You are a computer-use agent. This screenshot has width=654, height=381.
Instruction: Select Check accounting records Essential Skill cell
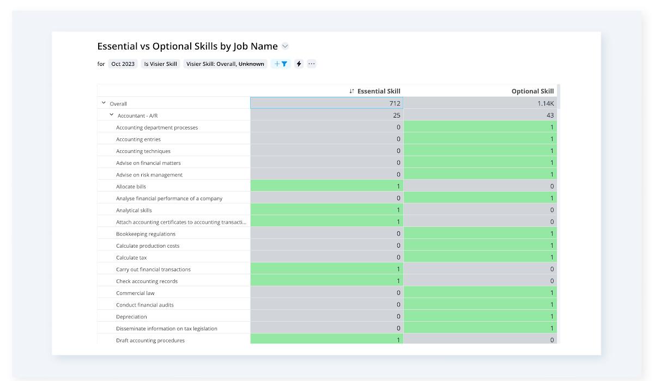[327, 281]
